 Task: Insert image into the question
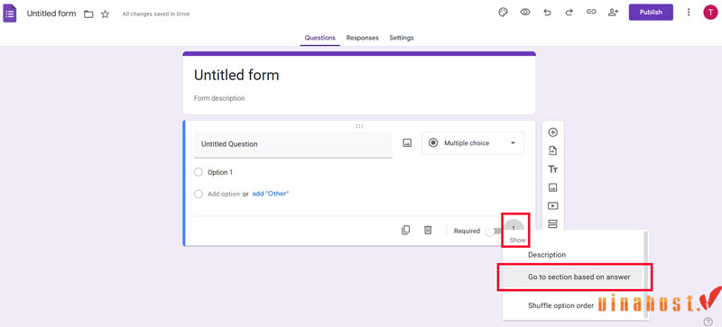(407, 143)
